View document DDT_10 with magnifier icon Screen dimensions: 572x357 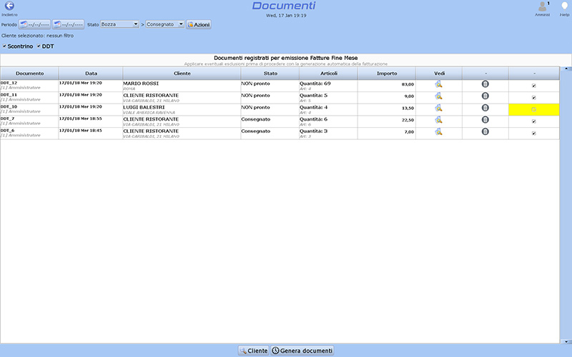pyautogui.click(x=438, y=109)
